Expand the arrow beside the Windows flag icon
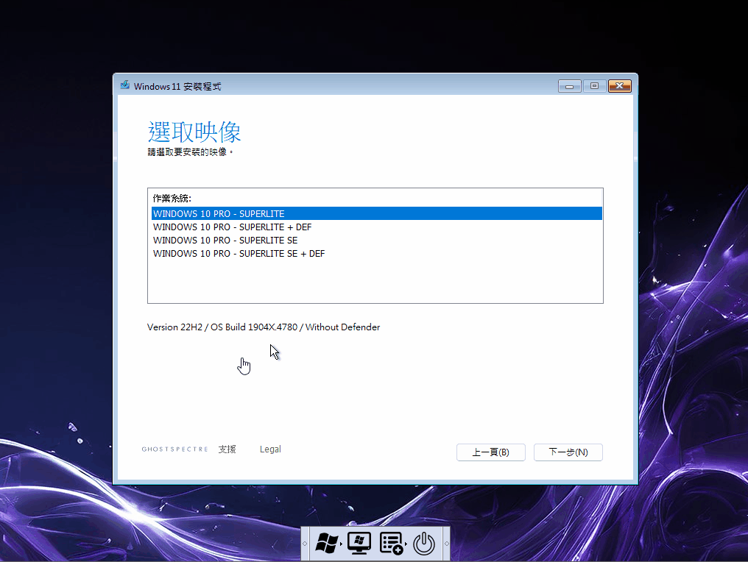The width and height of the screenshot is (748, 562). [x=342, y=545]
